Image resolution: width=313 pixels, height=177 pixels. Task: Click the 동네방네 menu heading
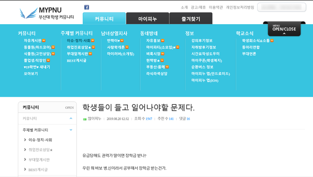tap(149, 33)
